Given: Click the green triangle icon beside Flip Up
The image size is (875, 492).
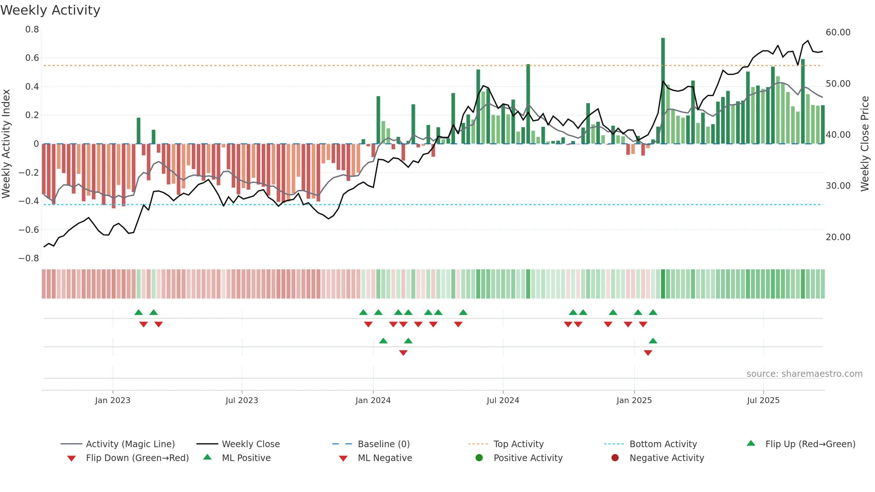Looking at the screenshot, I should [x=751, y=443].
